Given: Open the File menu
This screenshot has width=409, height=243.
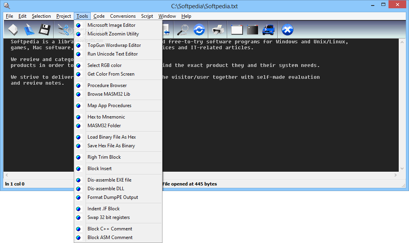Looking at the screenshot, I should pos(9,16).
